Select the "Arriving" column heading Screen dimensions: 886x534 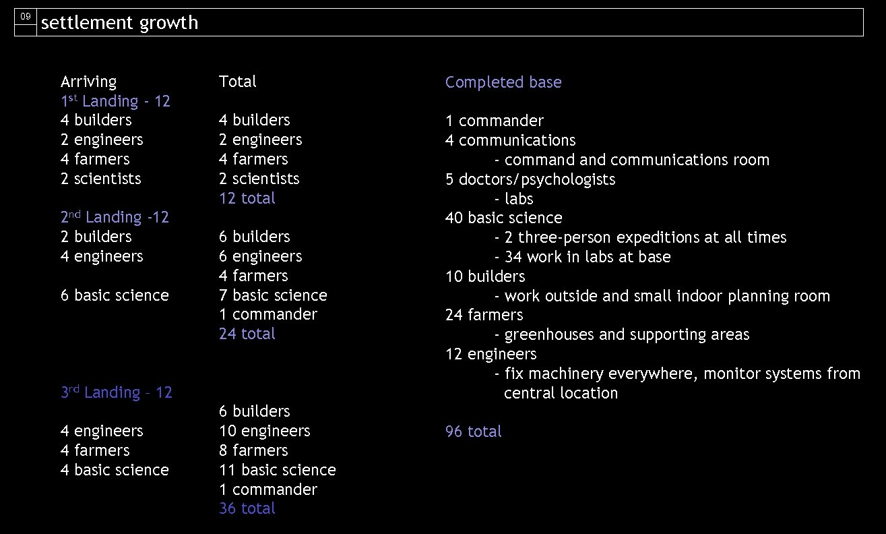coord(88,82)
